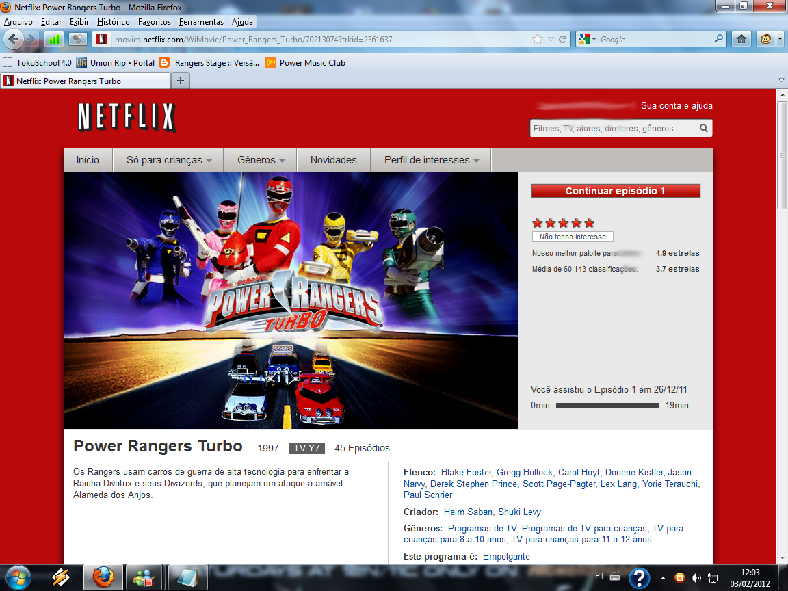Click the Netflix search magnifier icon

click(x=703, y=128)
